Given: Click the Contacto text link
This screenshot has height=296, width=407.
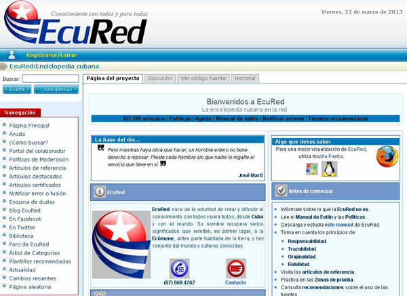Looking at the screenshot, I should tap(235, 282).
